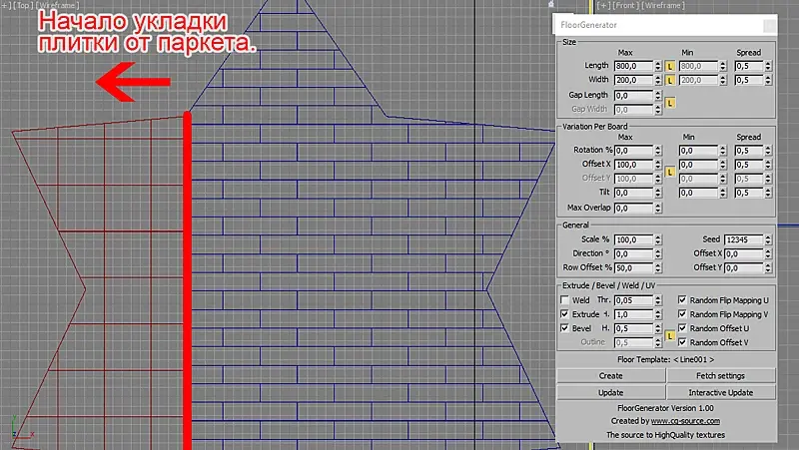Toggle the Offset X/Y lock L button
The width and height of the screenshot is (799, 450).
(x=670, y=172)
